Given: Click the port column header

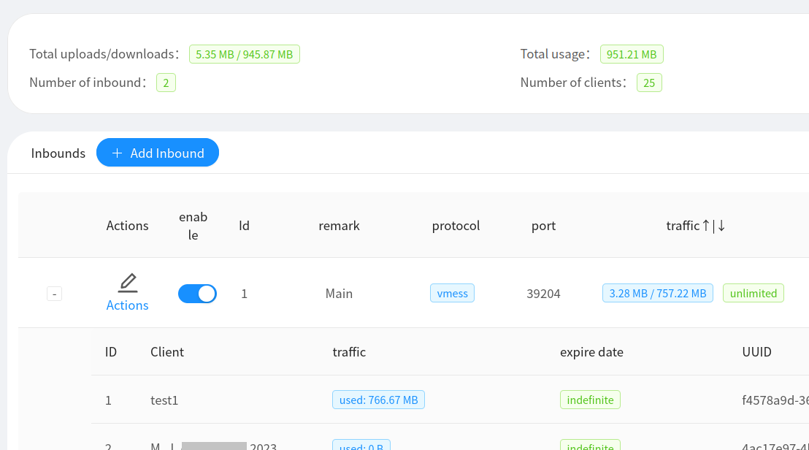Looking at the screenshot, I should coord(543,226).
